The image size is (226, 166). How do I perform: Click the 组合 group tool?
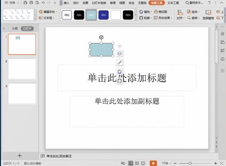click(x=193, y=12)
